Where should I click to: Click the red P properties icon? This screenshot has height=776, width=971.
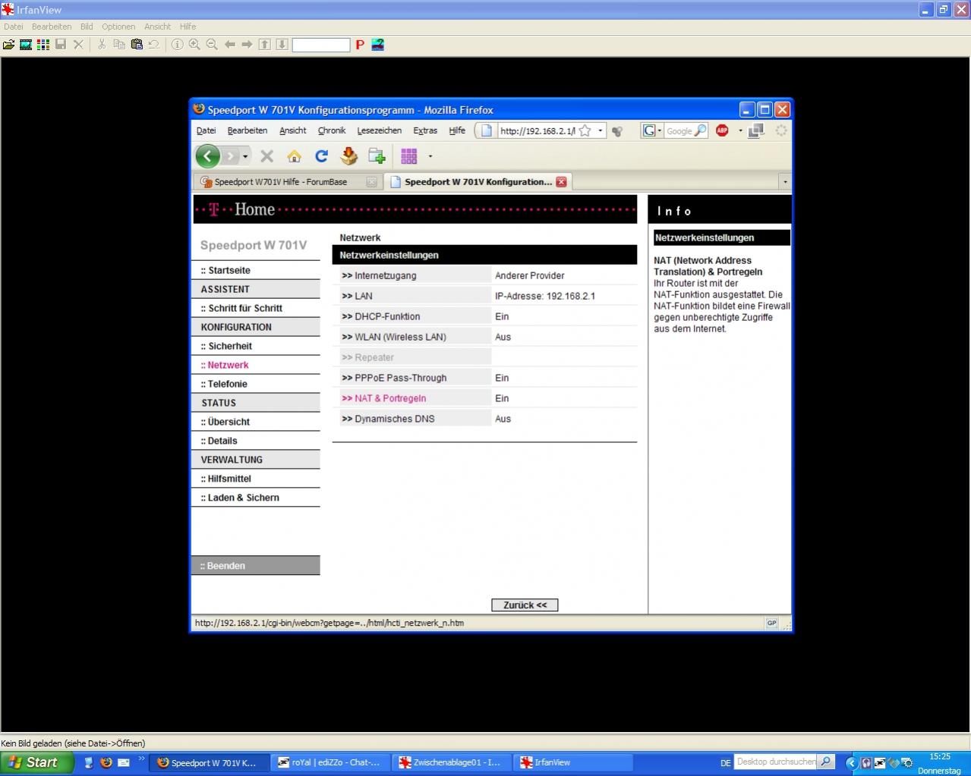[x=360, y=45]
